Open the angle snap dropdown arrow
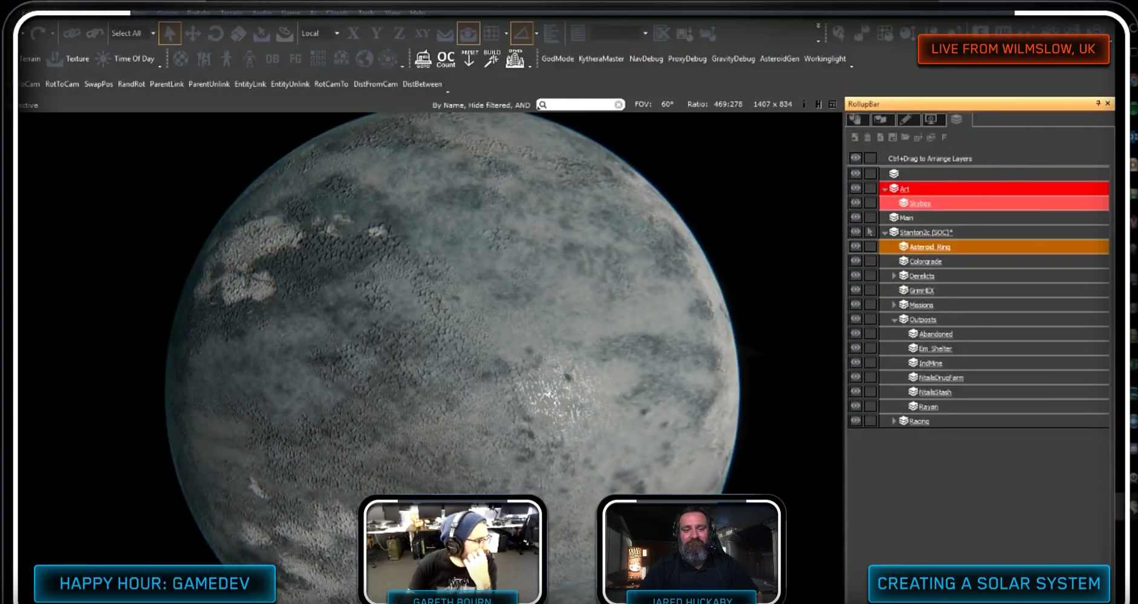 [537, 33]
